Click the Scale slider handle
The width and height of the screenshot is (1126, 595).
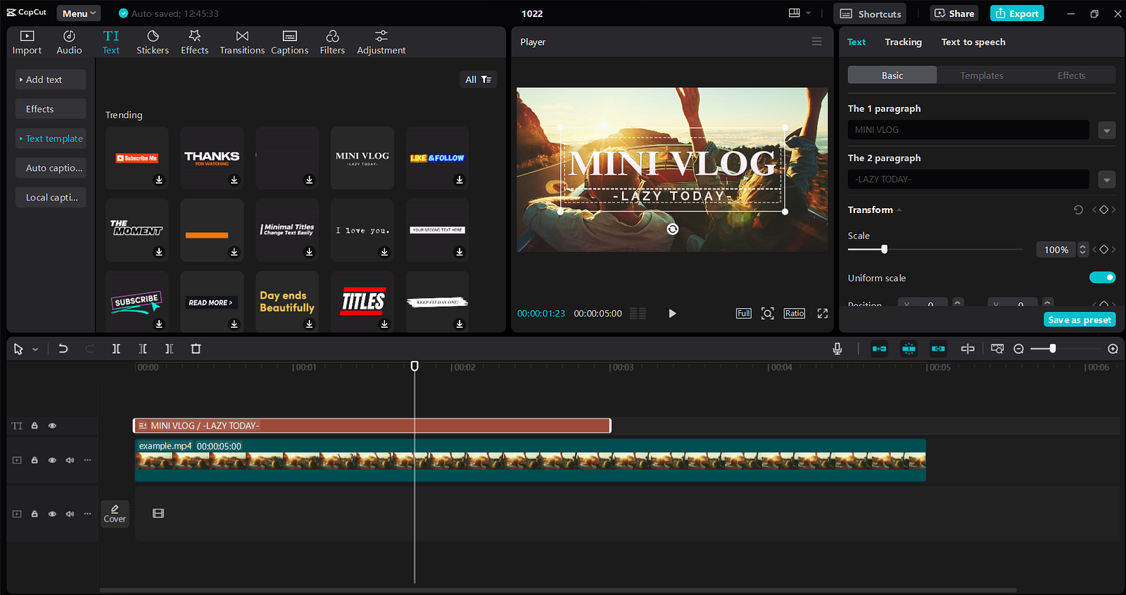tap(884, 249)
